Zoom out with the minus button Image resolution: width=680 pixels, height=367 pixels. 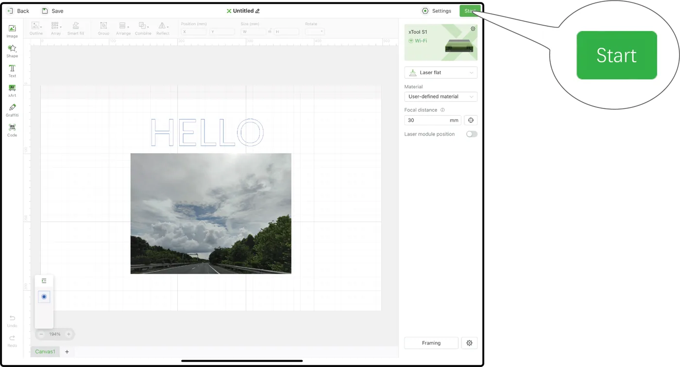(41, 334)
